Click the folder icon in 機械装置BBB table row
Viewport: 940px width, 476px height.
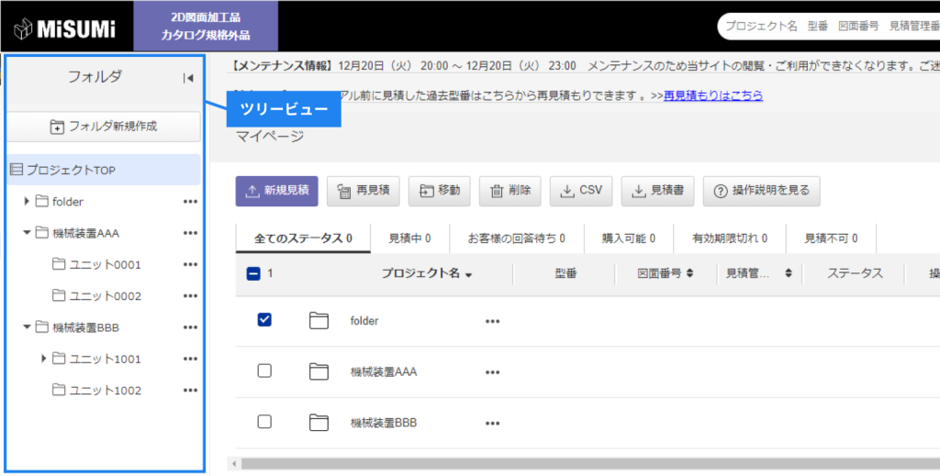tap(319, 423)
